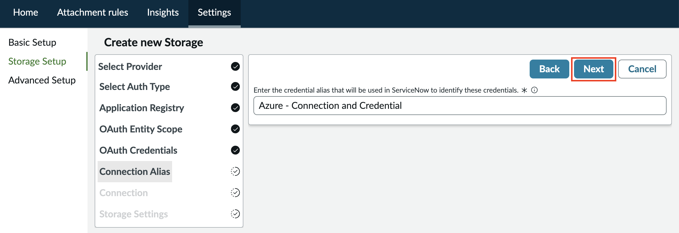Click the Storage Settings pending status icon
The width and height of the screenshot is (679, 233).
tap(235, 214)
